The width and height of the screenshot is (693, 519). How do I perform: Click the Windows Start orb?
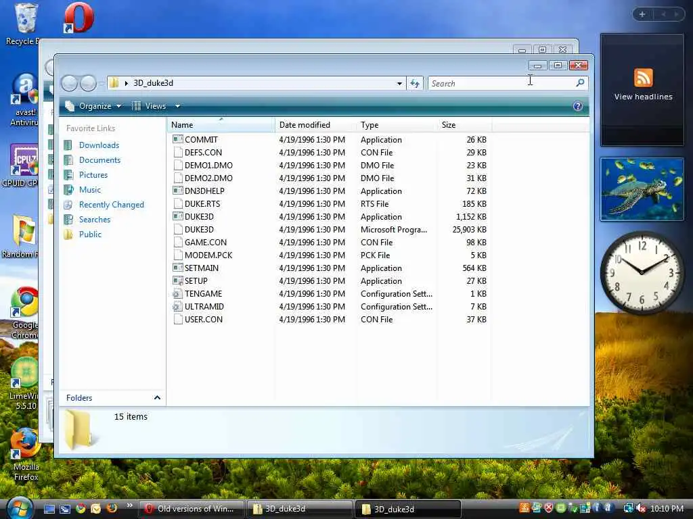coord(18,508)
